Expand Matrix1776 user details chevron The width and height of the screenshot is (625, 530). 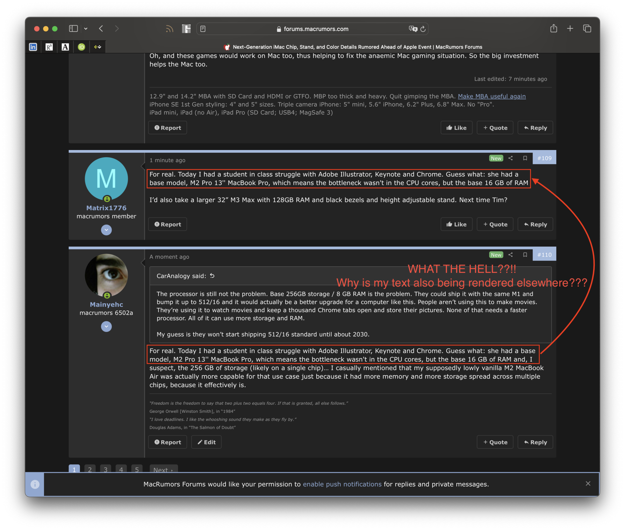tap(106, 230)
